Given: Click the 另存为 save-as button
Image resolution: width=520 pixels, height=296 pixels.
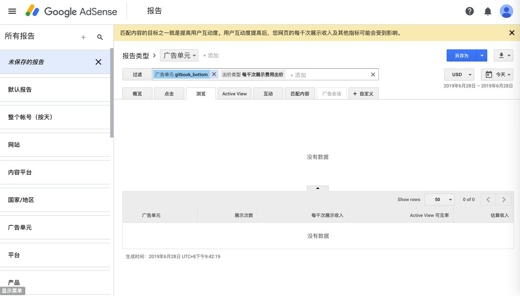Looking at the screenshot, I should pos(462,56).
